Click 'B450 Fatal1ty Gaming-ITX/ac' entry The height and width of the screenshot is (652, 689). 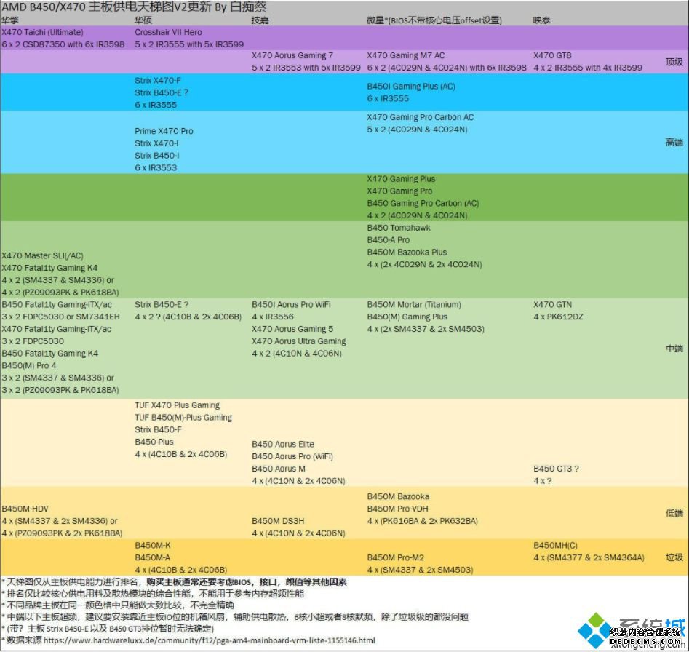[x=57, y=304]
